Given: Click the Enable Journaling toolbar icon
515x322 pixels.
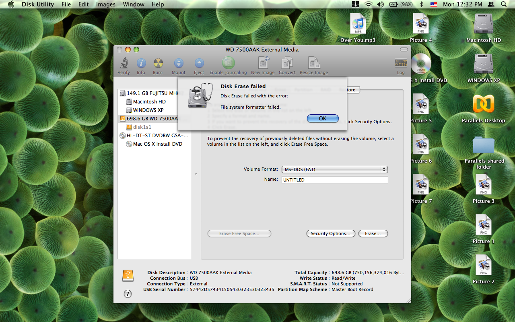Looking at the screenshot, I should [228, 63].
